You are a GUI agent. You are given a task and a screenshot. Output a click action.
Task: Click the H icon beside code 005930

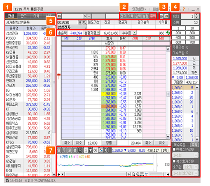tap(80, 22)
